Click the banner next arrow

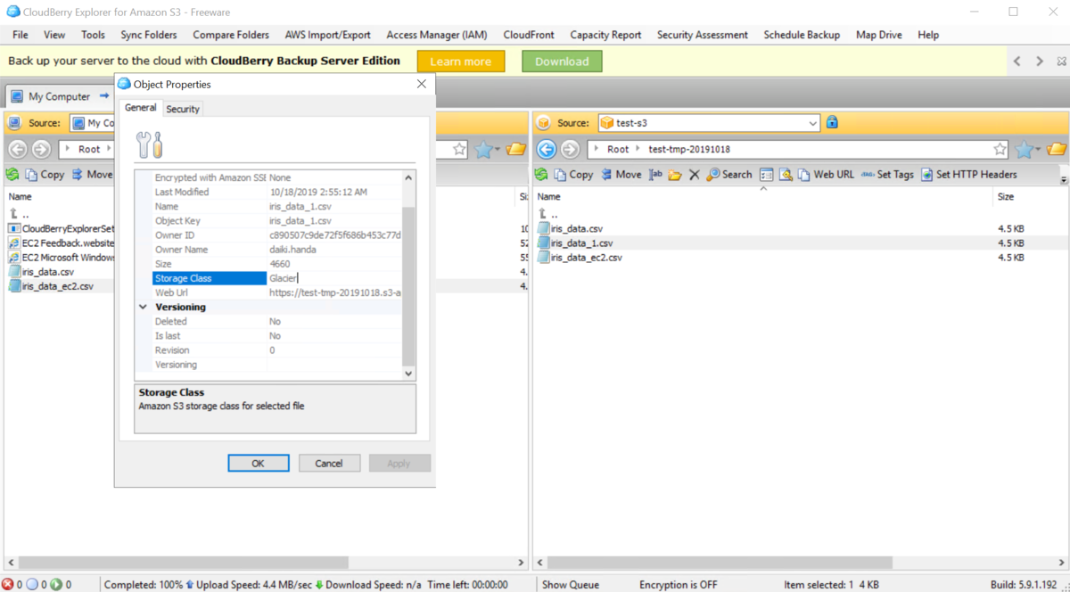click(1040, 62)
